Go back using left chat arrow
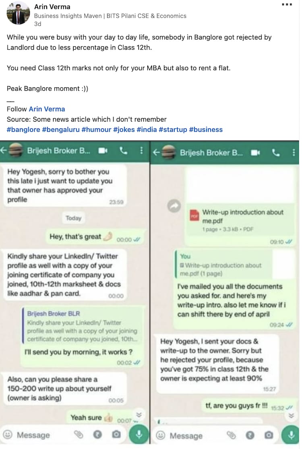Viewport: 302px width, 449px height. (x=4, y=150)
